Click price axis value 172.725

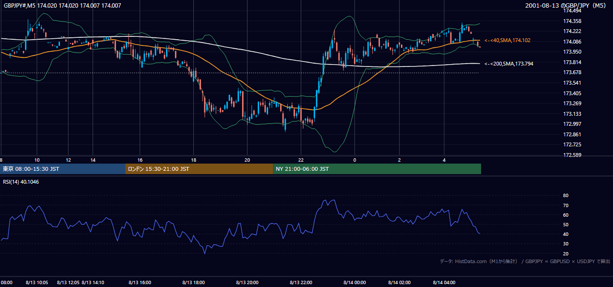point(572,144)
